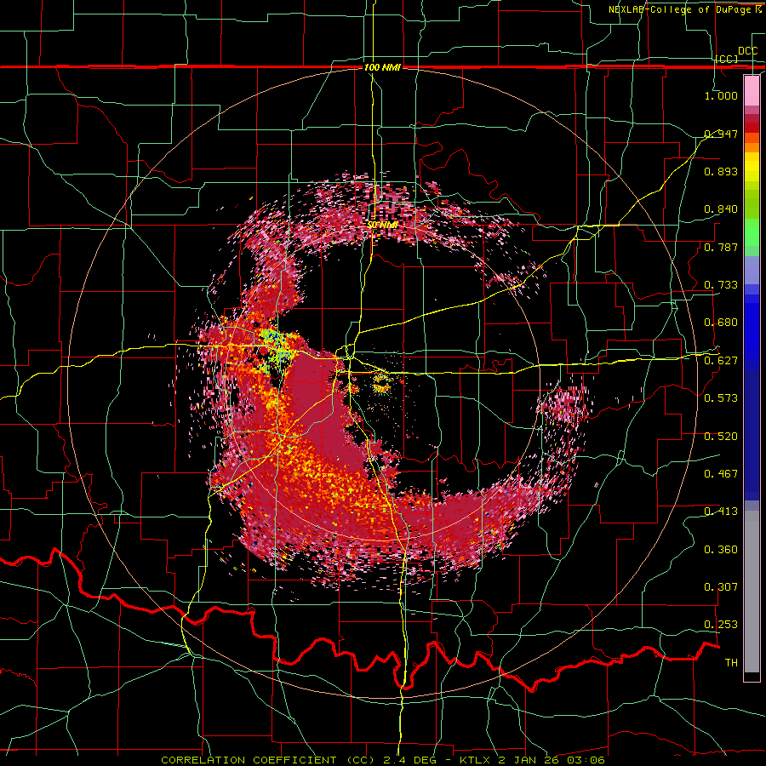Click the orange band of the color bar
766x766 pixels.
(x=752, y=143)
